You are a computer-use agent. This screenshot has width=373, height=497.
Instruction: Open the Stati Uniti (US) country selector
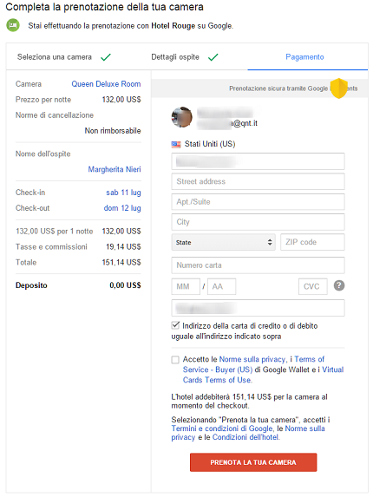click(203, 144)
